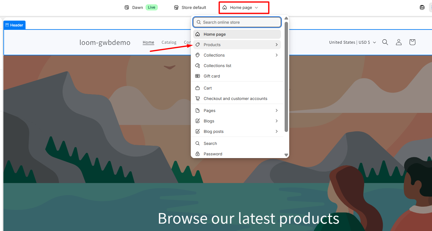Click the Store default shop icon

(176, 7)
